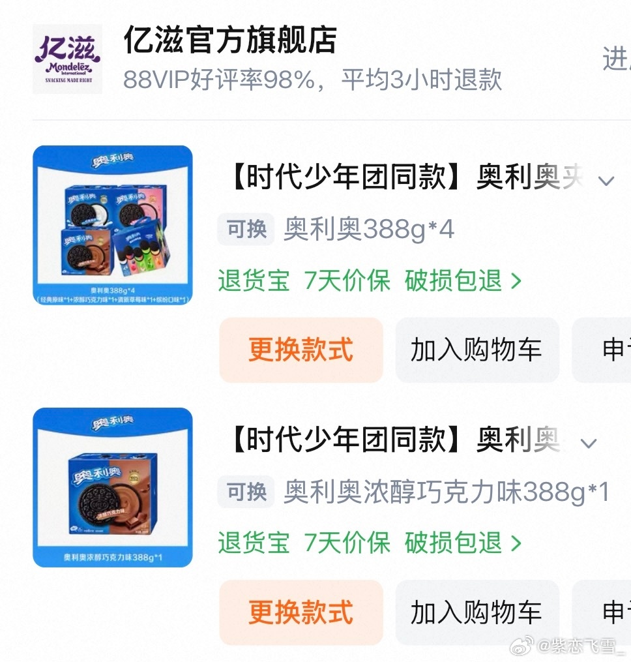Viewport: 631px width, 662px height.
Task: Tap the 可换 tag beside 奥利奥388g*4
Action: [x=246, y=229]
